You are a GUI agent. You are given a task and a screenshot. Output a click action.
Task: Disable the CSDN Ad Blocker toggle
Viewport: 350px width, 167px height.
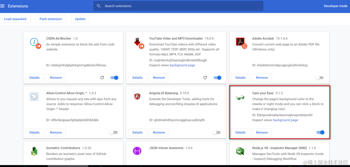pyautogui.click(x=114, y=78)
